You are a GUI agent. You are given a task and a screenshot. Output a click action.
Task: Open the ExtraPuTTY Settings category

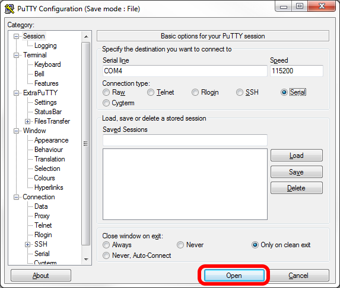pyautogui.click(x=46, y=102)
